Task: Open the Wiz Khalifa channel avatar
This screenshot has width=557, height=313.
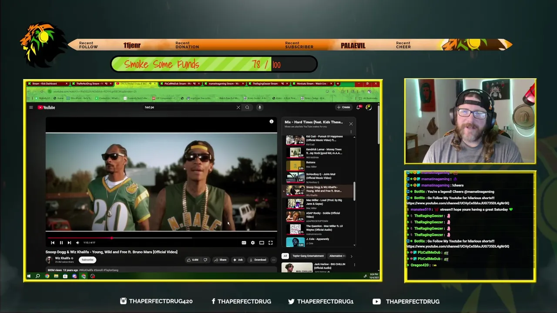Action: coord(49,260)
